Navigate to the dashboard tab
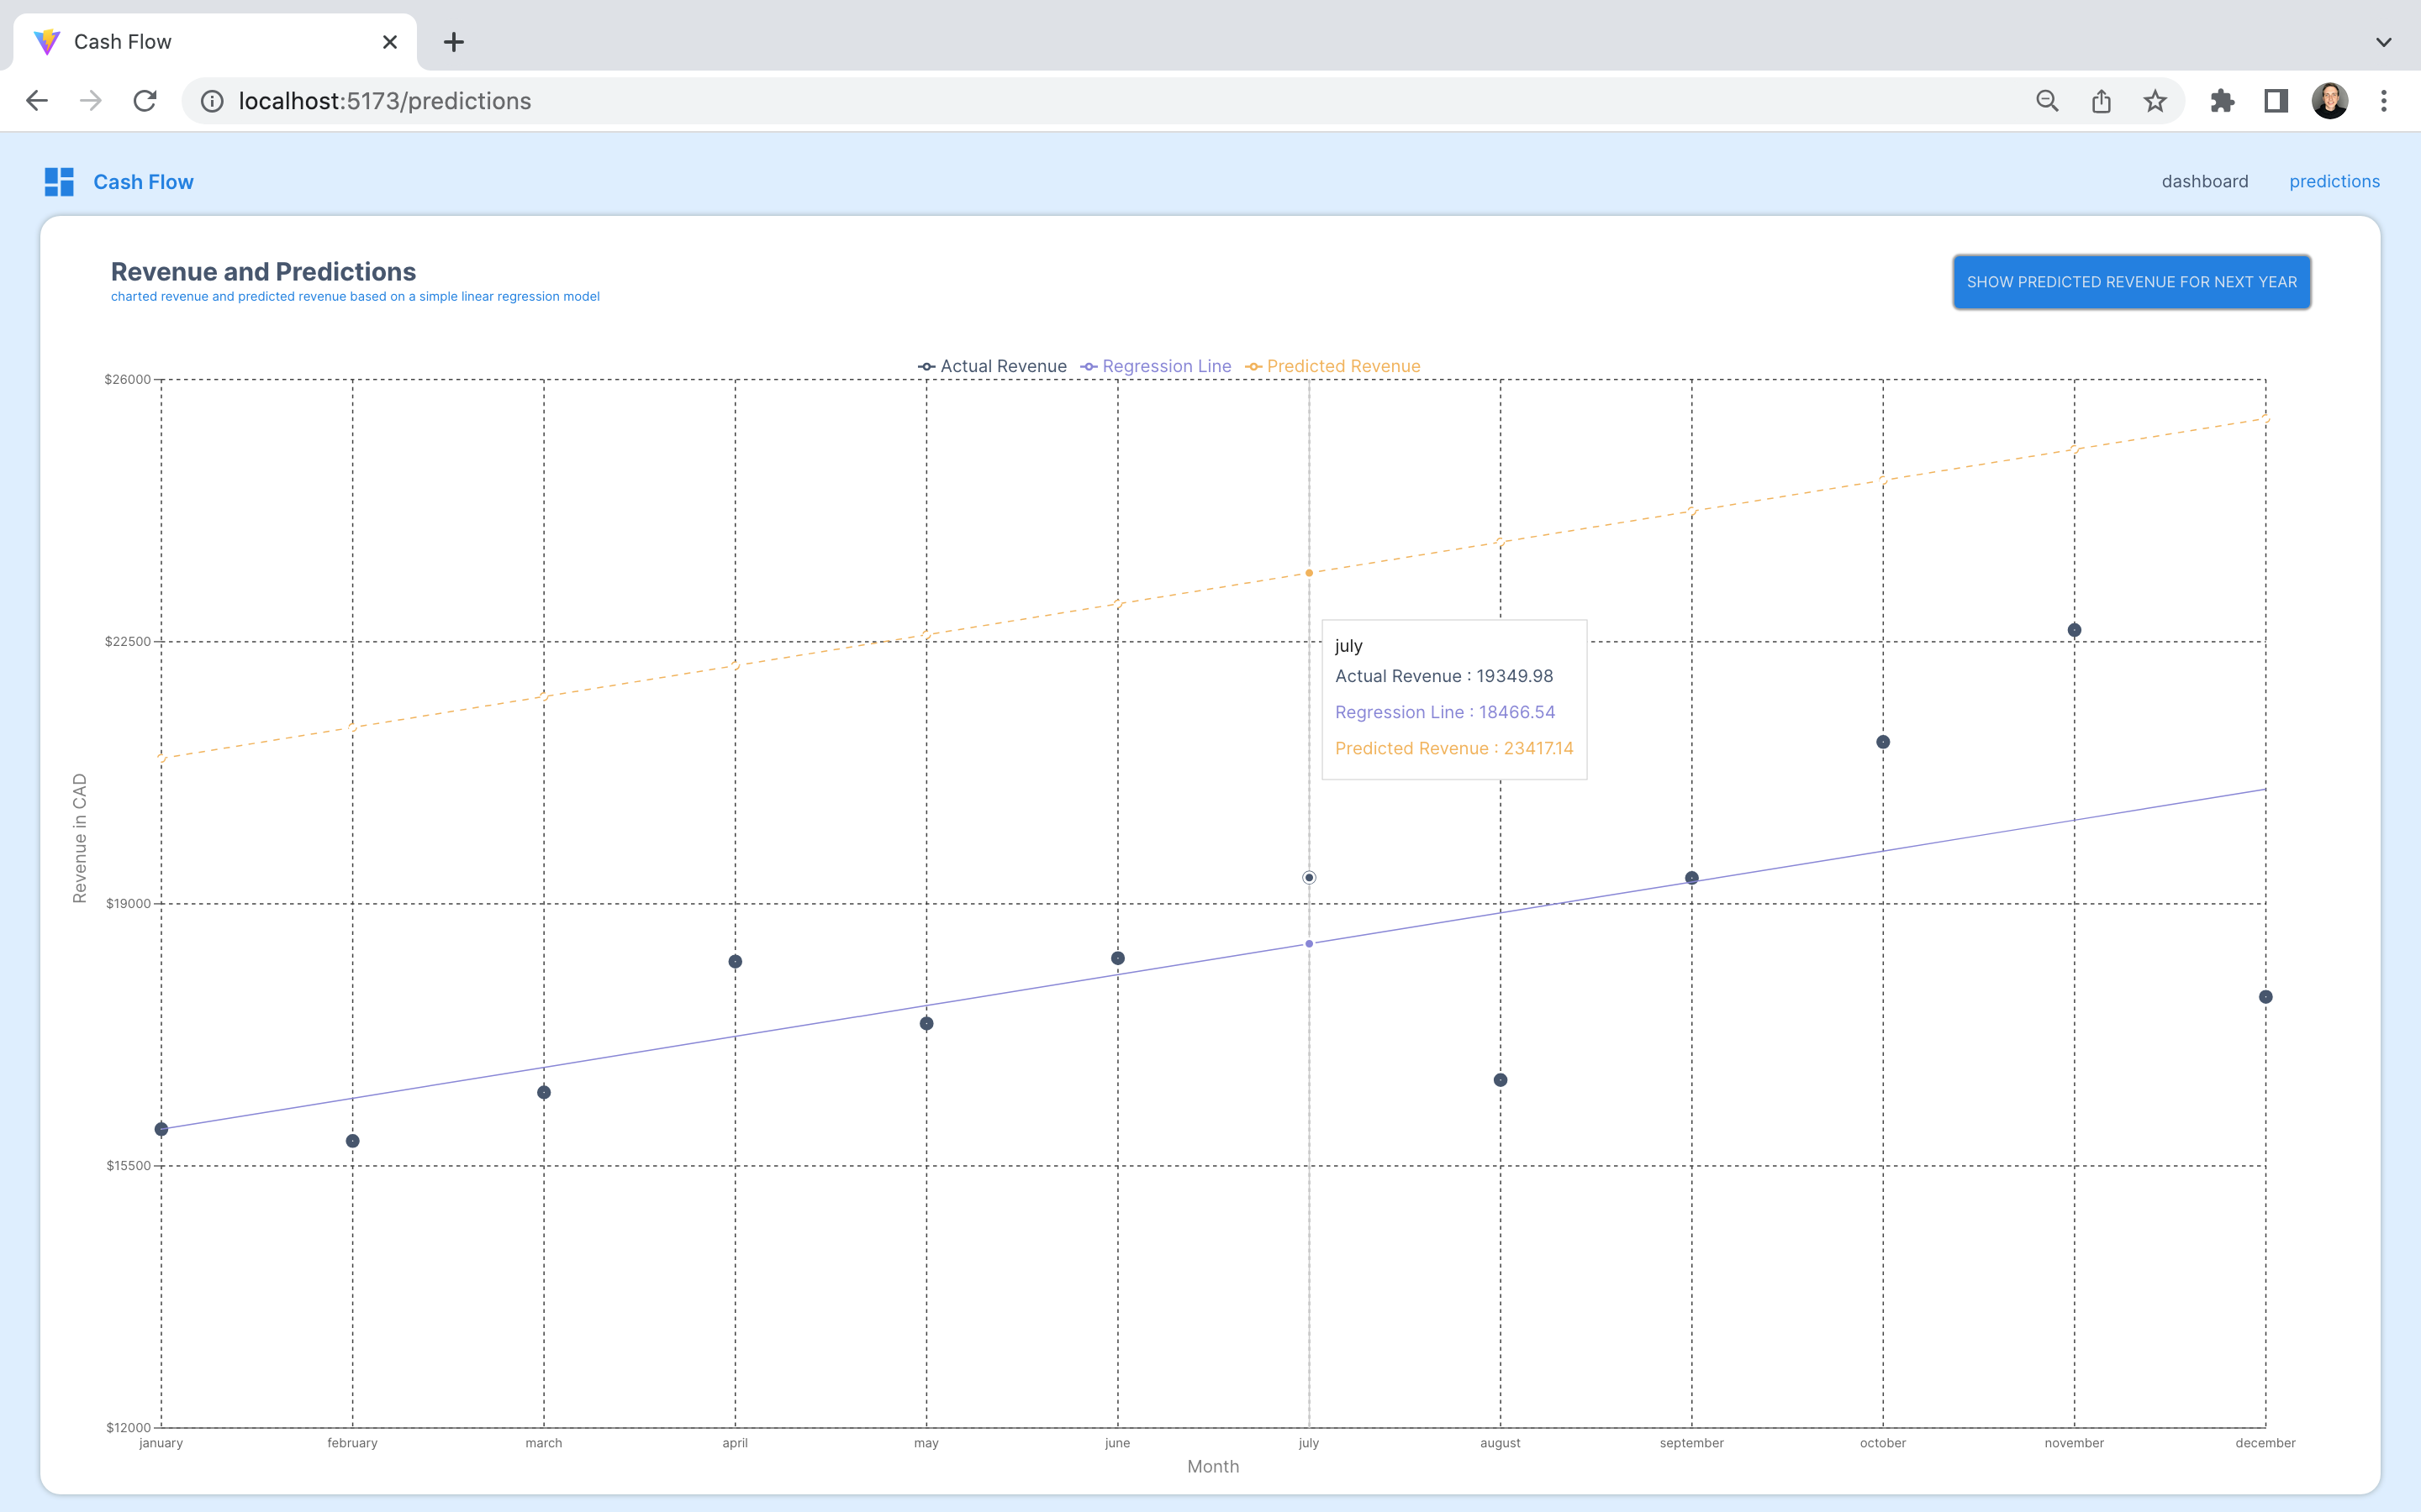2421x1512 pixels. pyautogui.click(x=2205, y=181)
